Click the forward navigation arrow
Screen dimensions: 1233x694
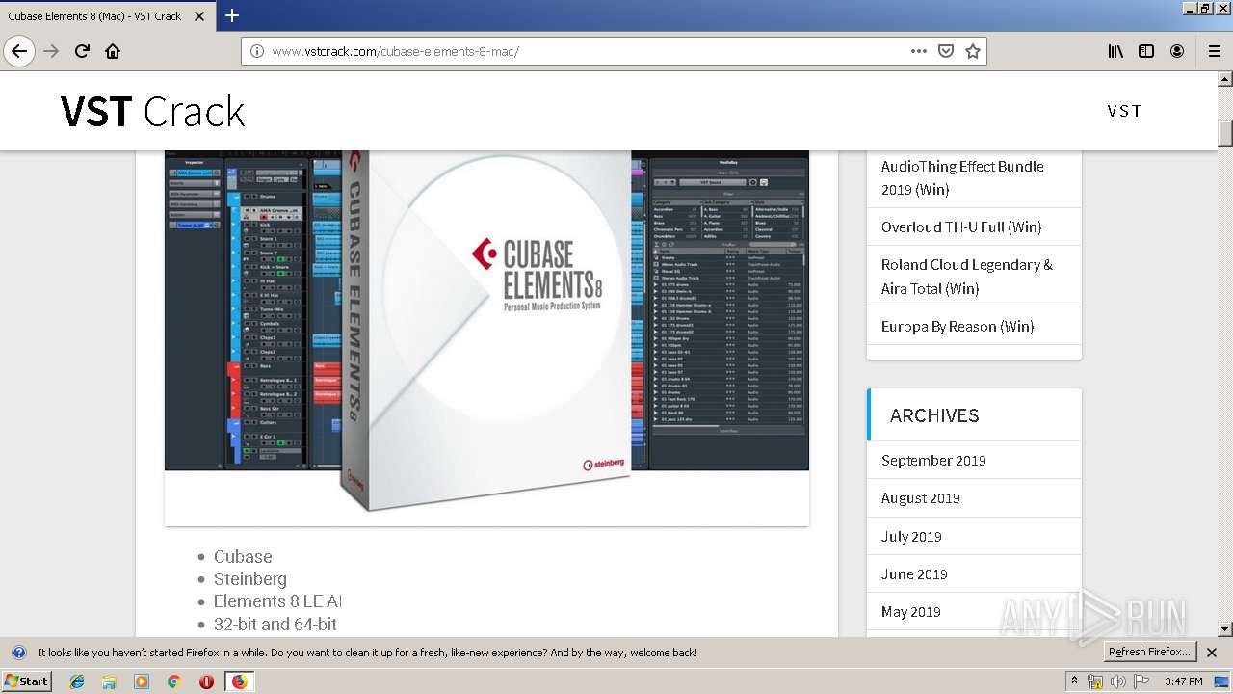click(x=51, y=51)
